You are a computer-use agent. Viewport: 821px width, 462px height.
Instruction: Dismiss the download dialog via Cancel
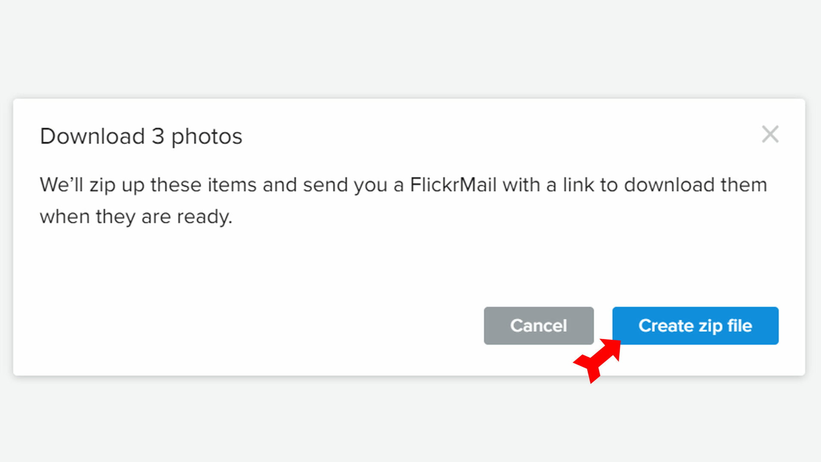tap(538, 326)
